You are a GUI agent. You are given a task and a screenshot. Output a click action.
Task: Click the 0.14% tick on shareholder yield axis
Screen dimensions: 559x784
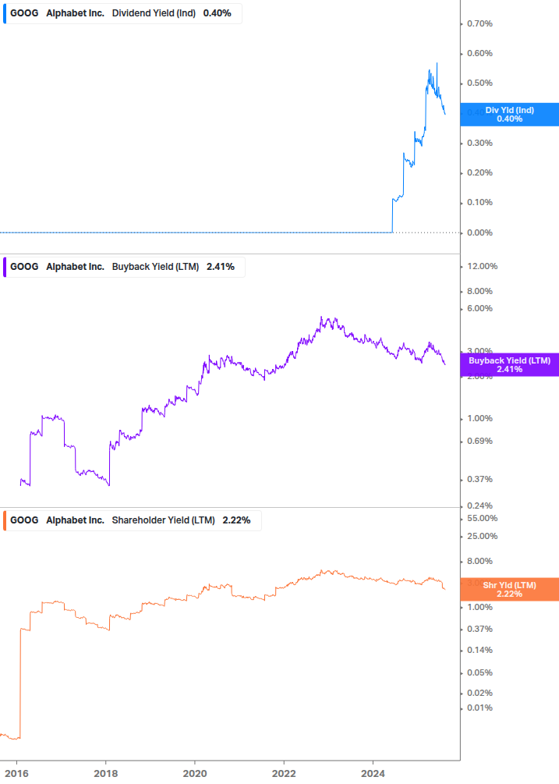tap(479, 651)
